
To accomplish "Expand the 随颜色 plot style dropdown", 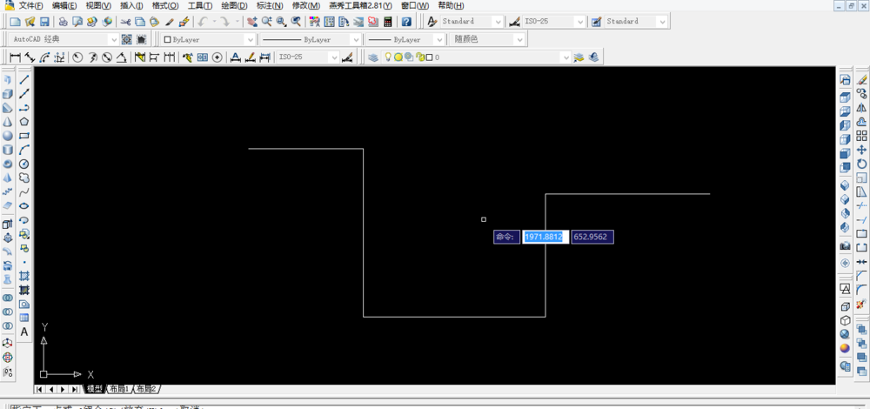I will [519, 39].
